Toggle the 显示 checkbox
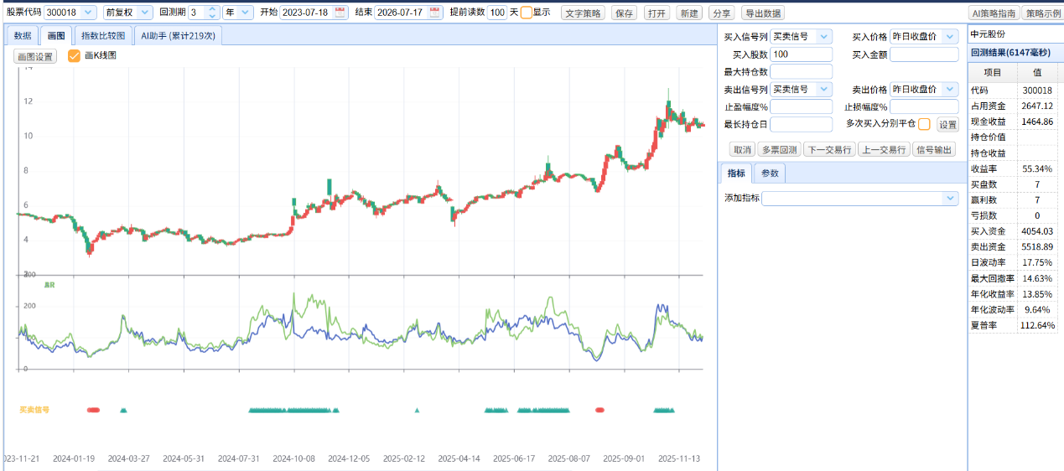The width and height of the screenshot is (1064, 471). coord(526,13)
